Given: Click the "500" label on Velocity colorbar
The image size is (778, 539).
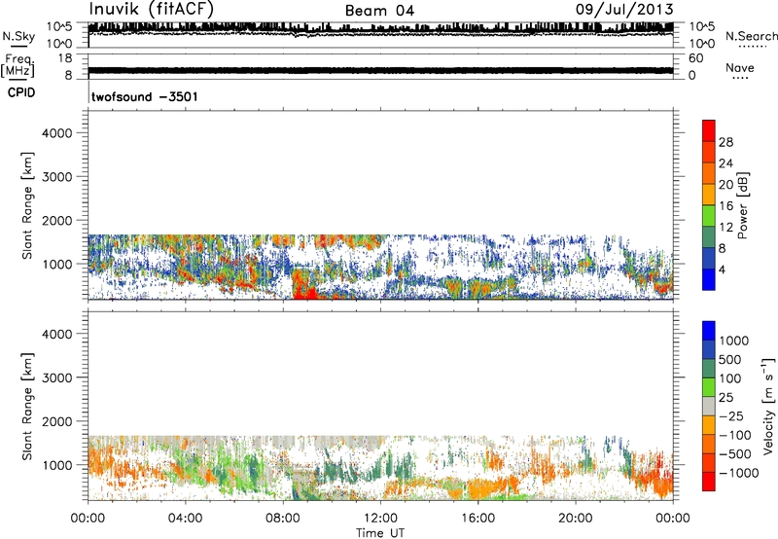Looking at the screenshot, I should pyautogui.click(x=730, y=360).
